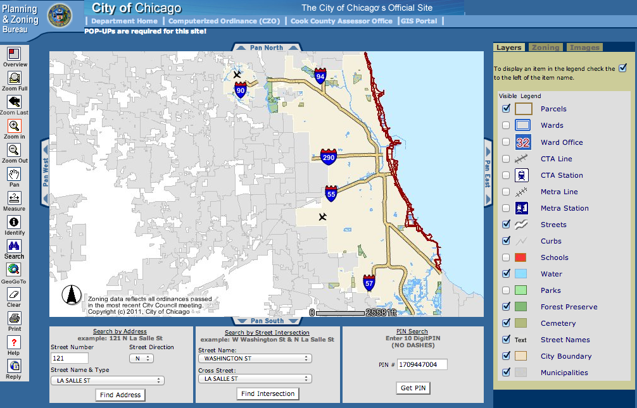Click the Interstate 94 shield on map
The image size is (637, 408).
[x=320, y=76]
